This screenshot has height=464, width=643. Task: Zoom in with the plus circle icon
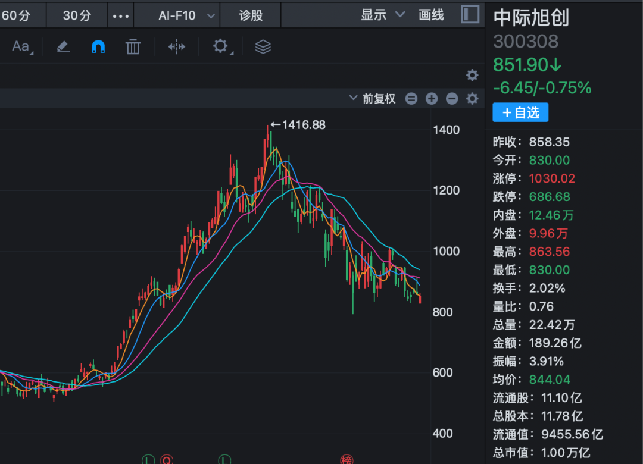tap(432, 98)
